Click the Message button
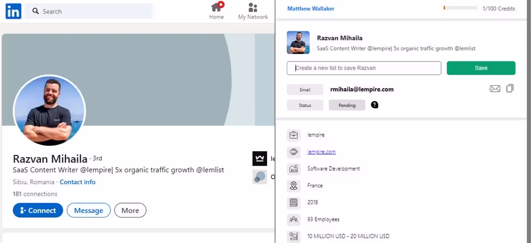The width and height of the screenshot is (531, 243). point(88,210)
